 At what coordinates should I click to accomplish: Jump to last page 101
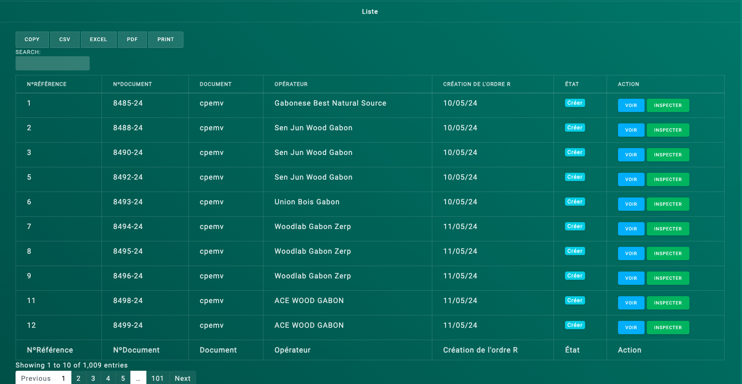pyautogui.click(x=157, y=378)
